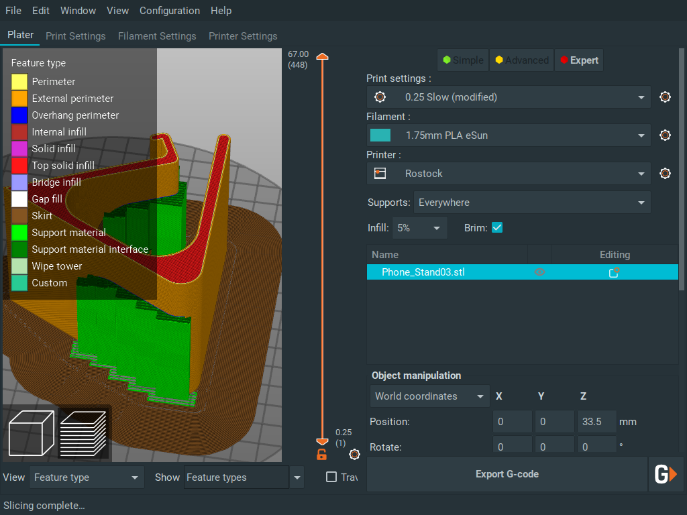Open the Supports dropdown

[x=532, y=202]
